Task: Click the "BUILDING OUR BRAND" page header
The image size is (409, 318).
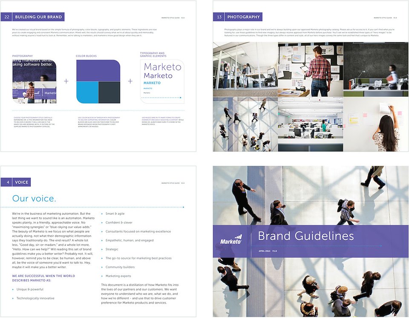Action: point(38,17)
